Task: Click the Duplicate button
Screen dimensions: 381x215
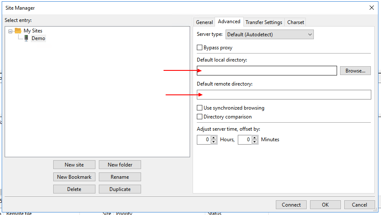Action: pos(120,189)
